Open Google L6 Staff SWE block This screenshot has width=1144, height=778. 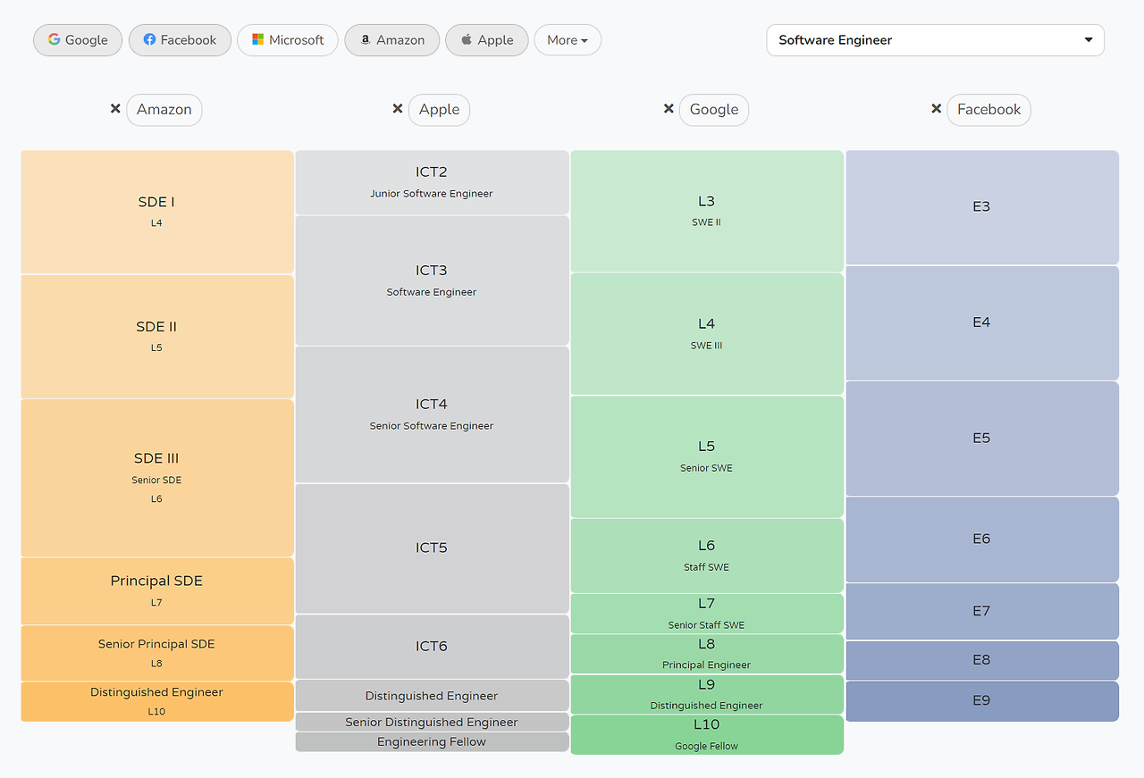[x=707, y=556]
